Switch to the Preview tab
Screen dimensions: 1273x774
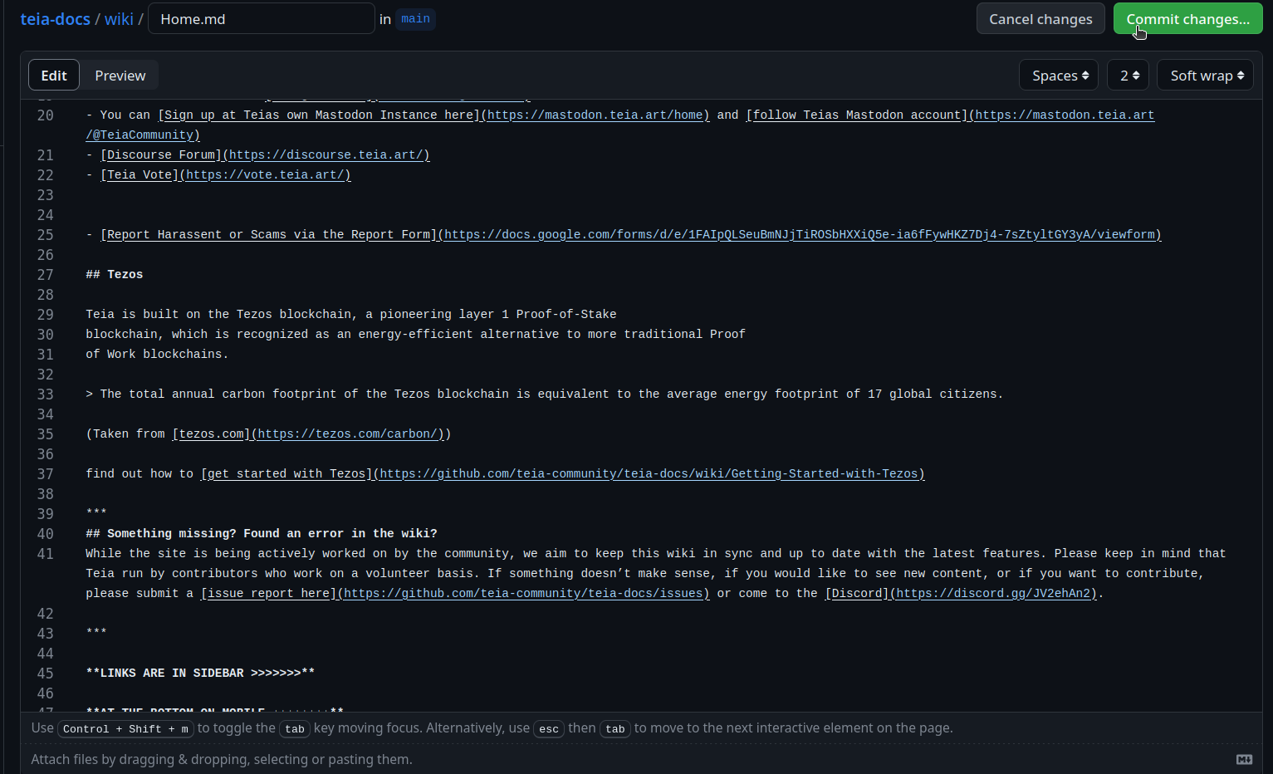click(120, 76)
